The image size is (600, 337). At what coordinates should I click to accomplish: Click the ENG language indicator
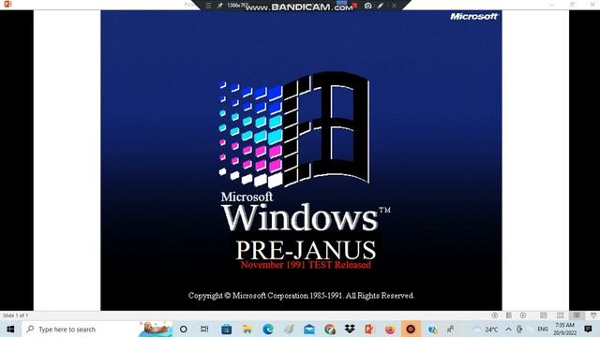click(543, 329)
